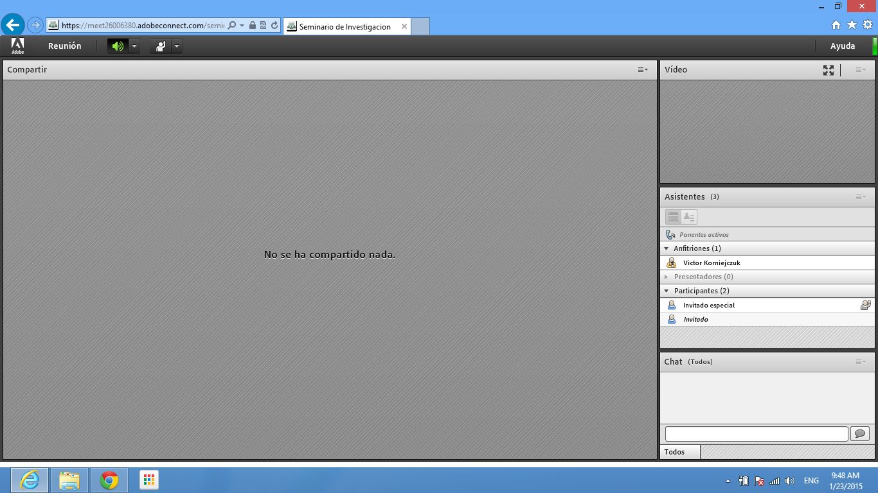Click the tray icon with red X

point(759,481)
